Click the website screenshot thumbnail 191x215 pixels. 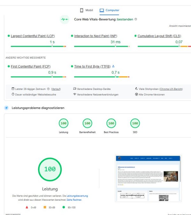pos(148,178)
